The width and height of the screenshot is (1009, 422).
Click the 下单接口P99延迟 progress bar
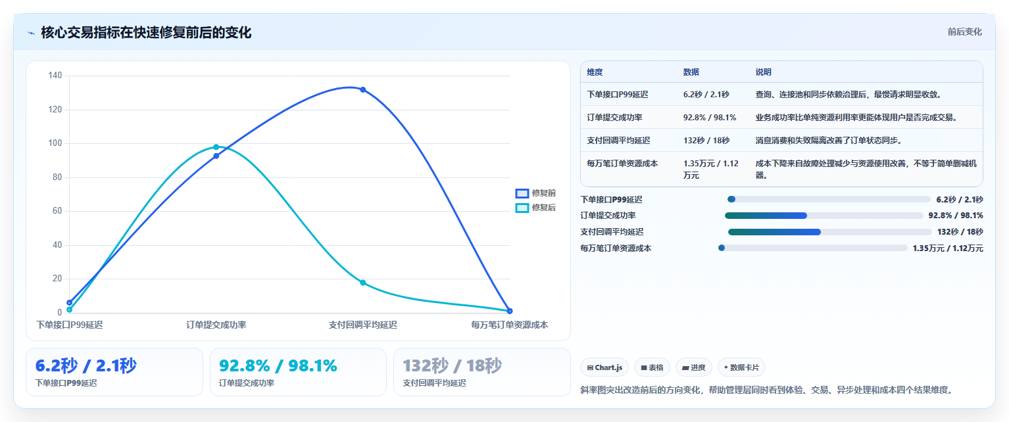pos(829,199)
